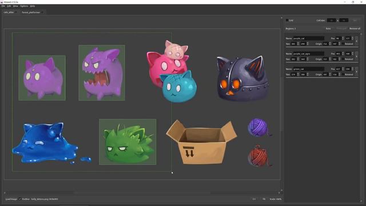Click the Remove all regions button
This screenshot has height=206, width=366.
tap(355, 29)
